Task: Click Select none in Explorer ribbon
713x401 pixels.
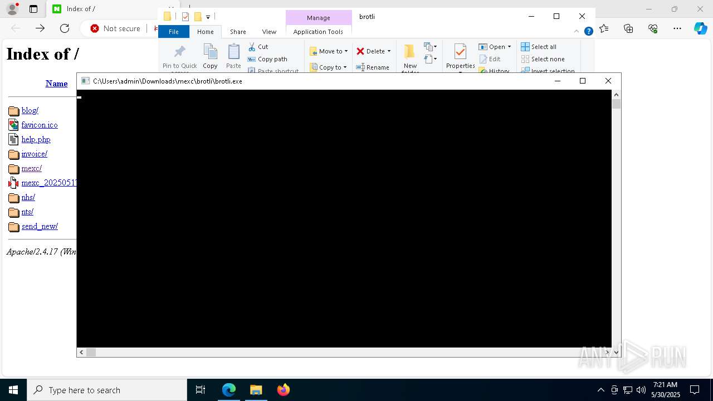Action: [543, 59]
